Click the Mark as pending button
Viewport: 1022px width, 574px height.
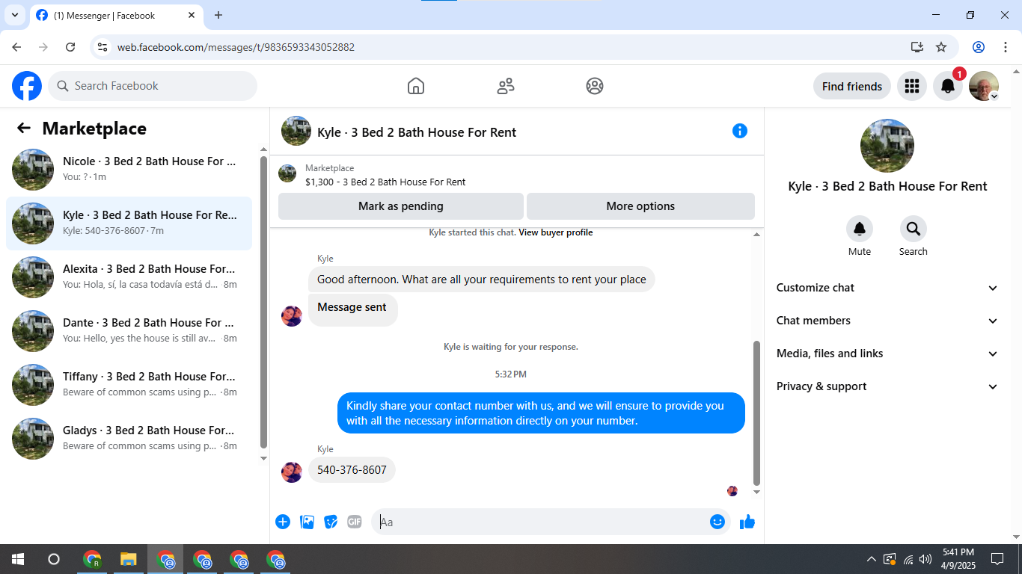tap(401, 206)
